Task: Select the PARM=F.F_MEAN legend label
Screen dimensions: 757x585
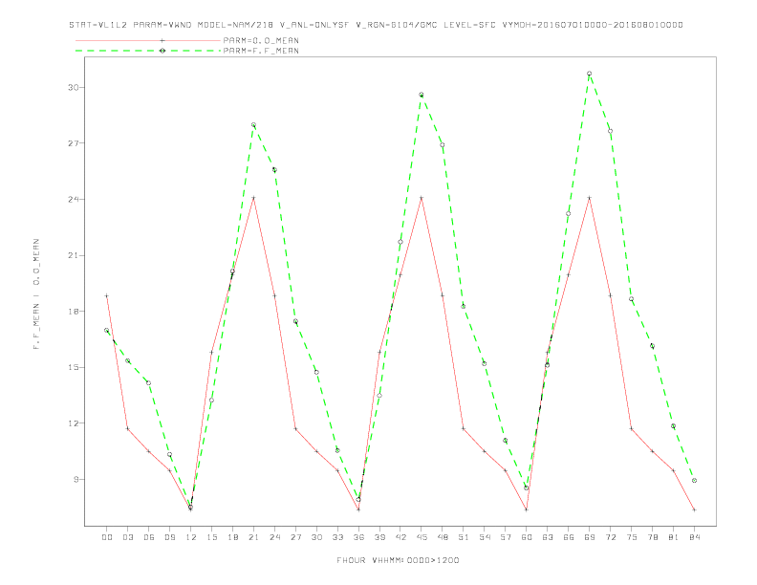Action: (261, 51)
